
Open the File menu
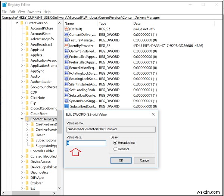tap(4, 12)
